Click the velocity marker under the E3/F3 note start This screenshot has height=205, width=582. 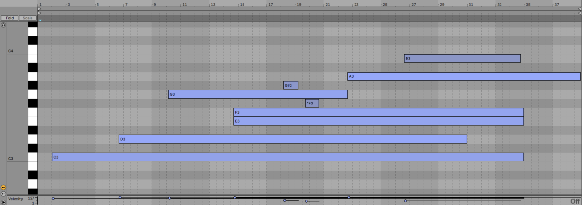point(235,197)
